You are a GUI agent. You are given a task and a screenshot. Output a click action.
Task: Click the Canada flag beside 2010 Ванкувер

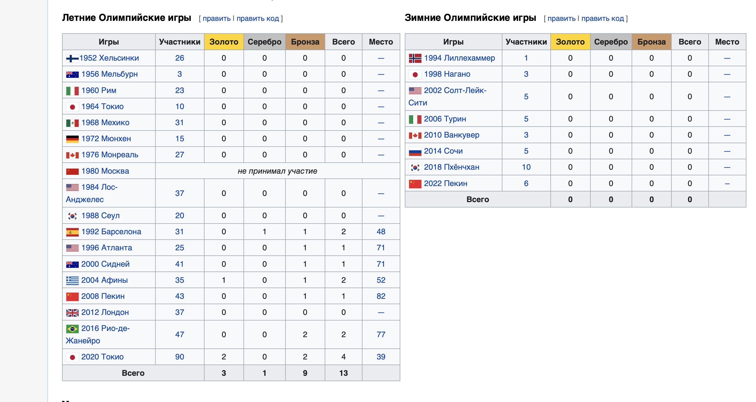point(415,136)
